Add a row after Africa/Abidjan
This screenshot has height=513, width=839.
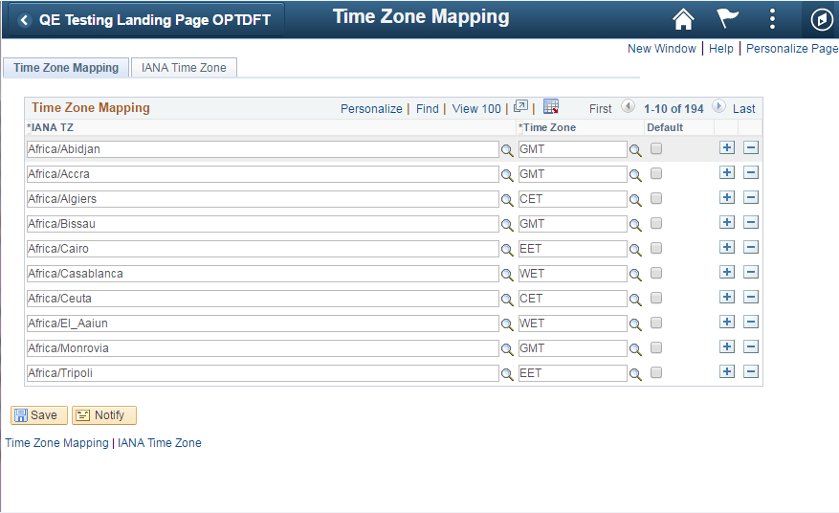(727, 147)
